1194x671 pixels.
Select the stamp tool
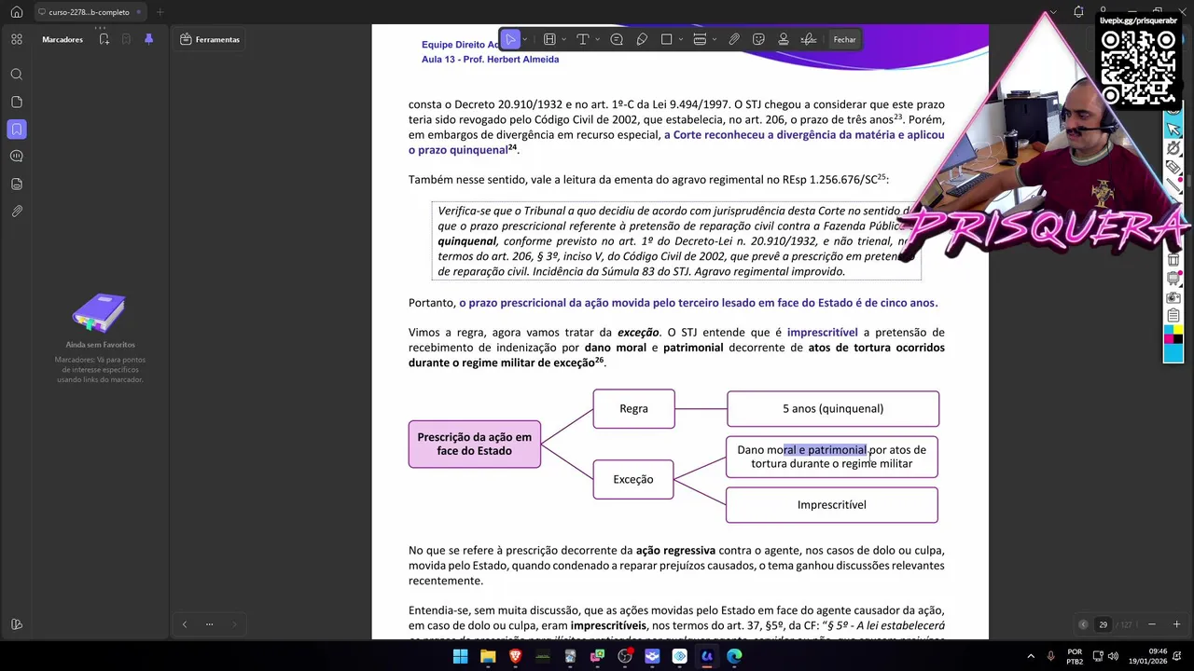[784, 39]
